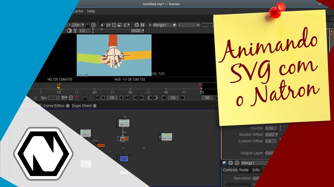The image size is (334, 187).
Task: Switch to the Curve Editor tab
Action: coord(54,106)
